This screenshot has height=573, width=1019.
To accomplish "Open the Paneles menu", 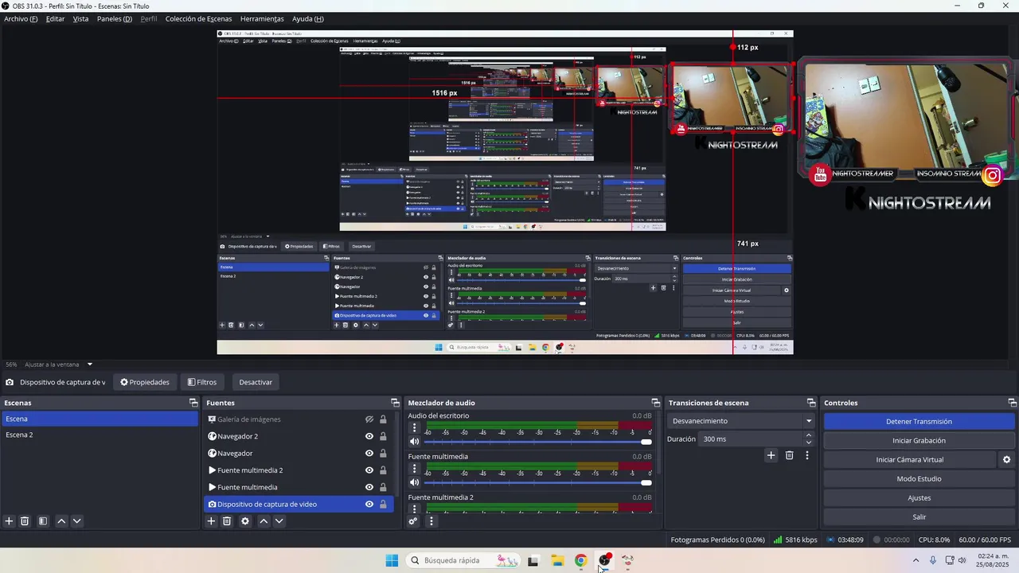I will point(115,18).
